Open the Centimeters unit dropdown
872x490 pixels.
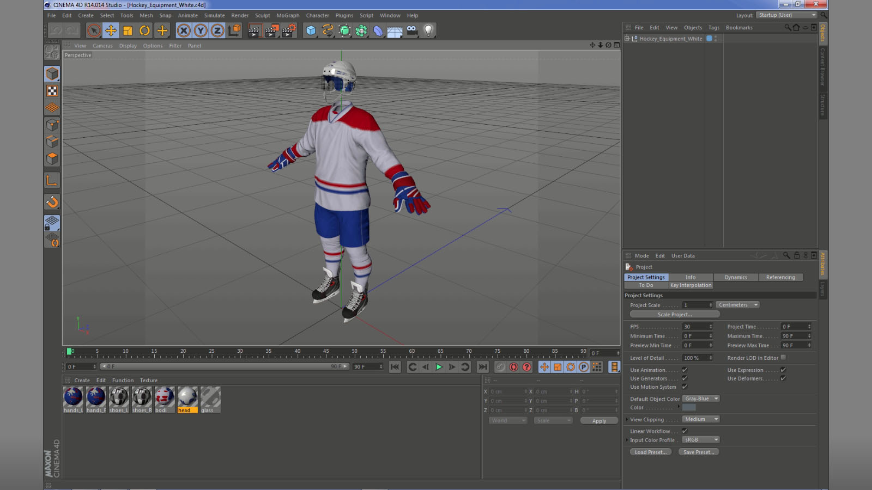coord(738,305)
